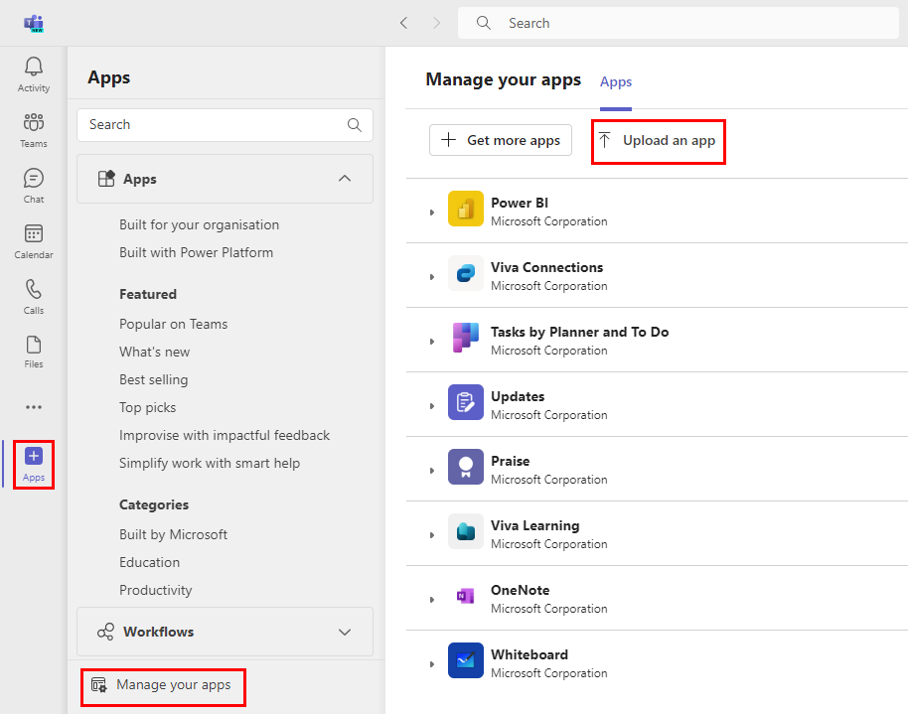
Task: Expand the Workflows section
Action: (x=345, y=632)
